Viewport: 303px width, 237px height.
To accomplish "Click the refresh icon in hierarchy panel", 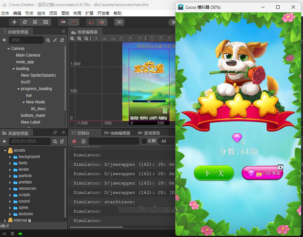I will [x=63, y=40].
